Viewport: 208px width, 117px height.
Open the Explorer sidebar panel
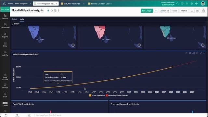click(x=5, y=17)
